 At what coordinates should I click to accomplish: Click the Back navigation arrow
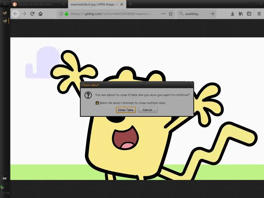pyautogui.click(x=15, y=14)
